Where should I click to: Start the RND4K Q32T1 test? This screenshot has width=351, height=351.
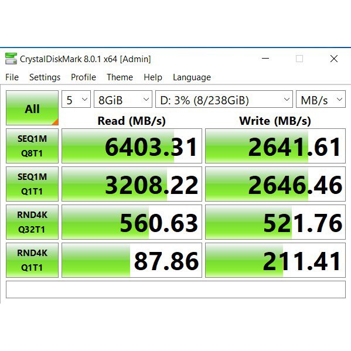32,222
